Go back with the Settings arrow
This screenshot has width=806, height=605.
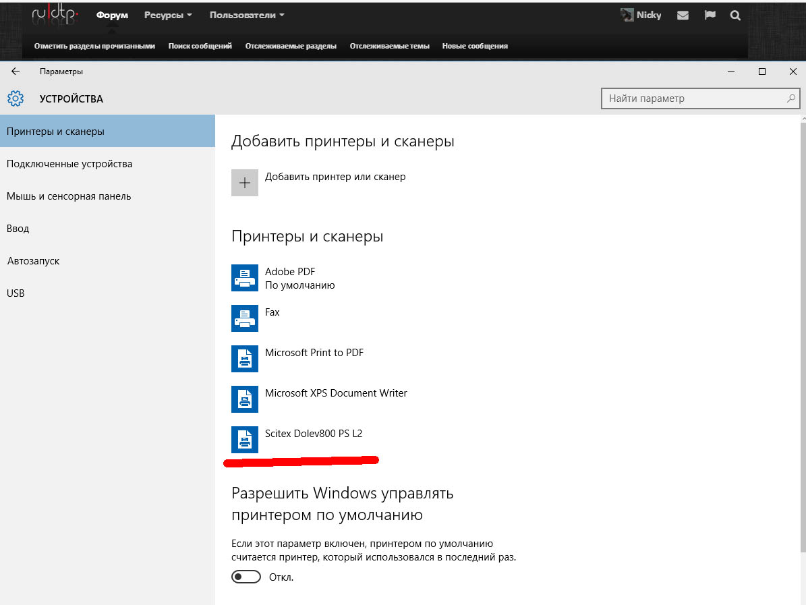click(16, 71)
